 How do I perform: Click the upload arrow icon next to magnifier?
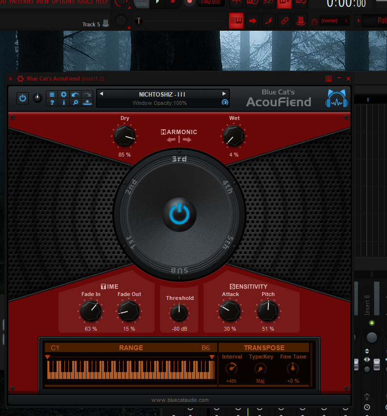tap(87, 102)
